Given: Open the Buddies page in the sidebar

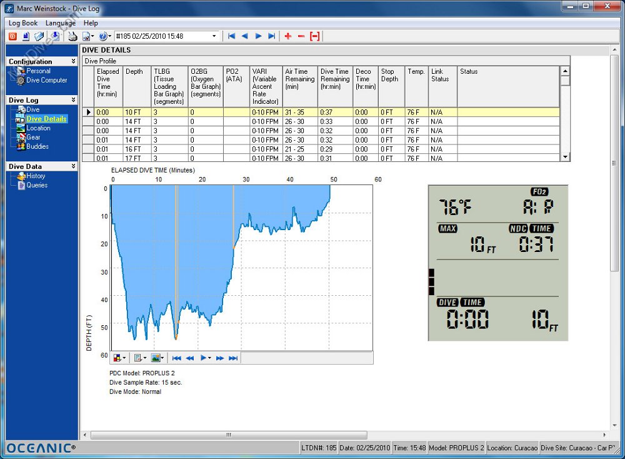Looking at the screenshot, I should tap(37, 146).
